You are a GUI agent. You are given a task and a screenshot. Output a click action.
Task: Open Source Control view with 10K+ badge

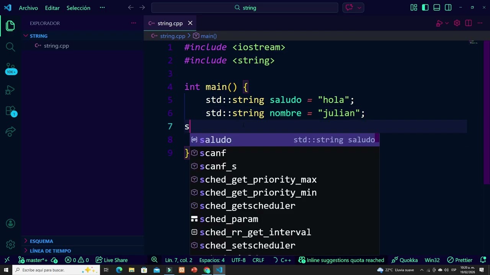click(10, 68)
